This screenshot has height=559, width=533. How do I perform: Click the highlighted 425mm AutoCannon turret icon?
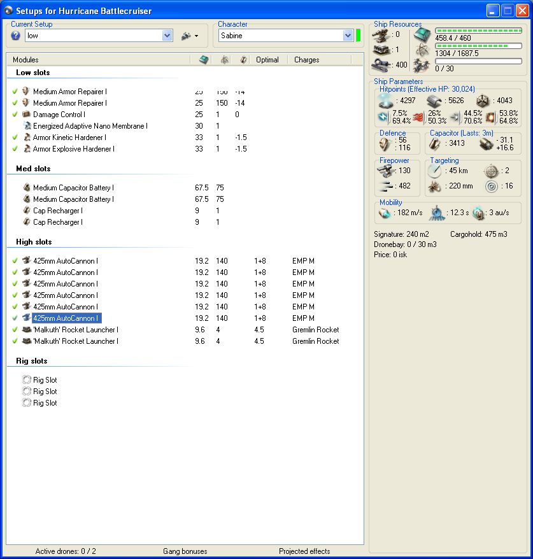(26, 318)
